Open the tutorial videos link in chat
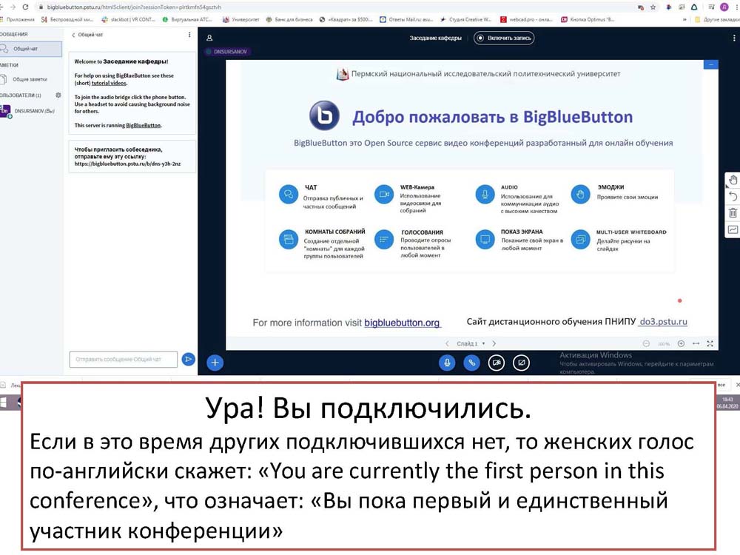The width and height of the screenshot is (740, 555). (109, 83)
